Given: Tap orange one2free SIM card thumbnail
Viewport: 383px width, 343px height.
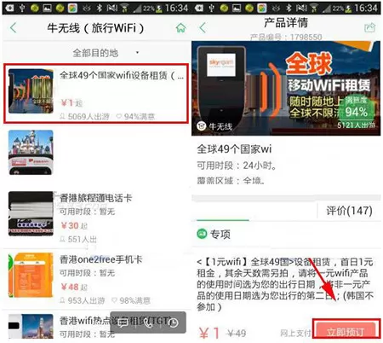Looking at the screenshot, I should coord(31,275).
